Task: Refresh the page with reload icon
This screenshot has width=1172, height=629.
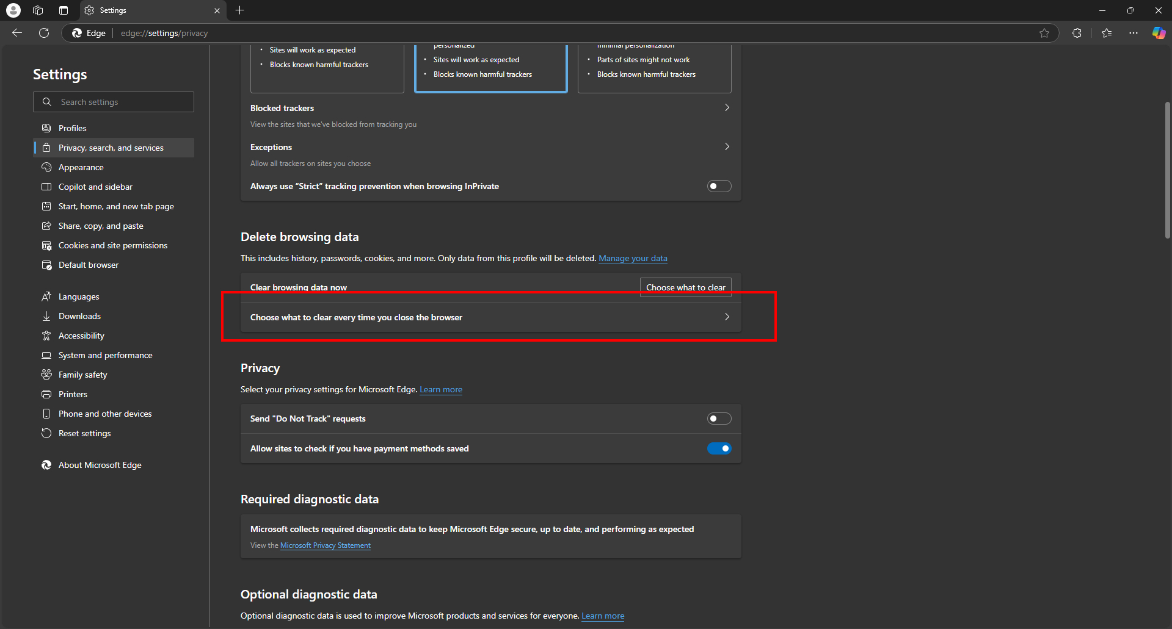Action: 44,33
